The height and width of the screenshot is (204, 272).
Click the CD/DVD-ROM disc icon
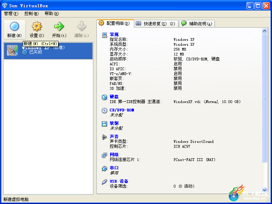pos(105,111)
